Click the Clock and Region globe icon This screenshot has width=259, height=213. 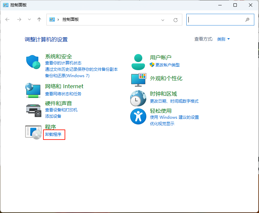coord(138,98)
